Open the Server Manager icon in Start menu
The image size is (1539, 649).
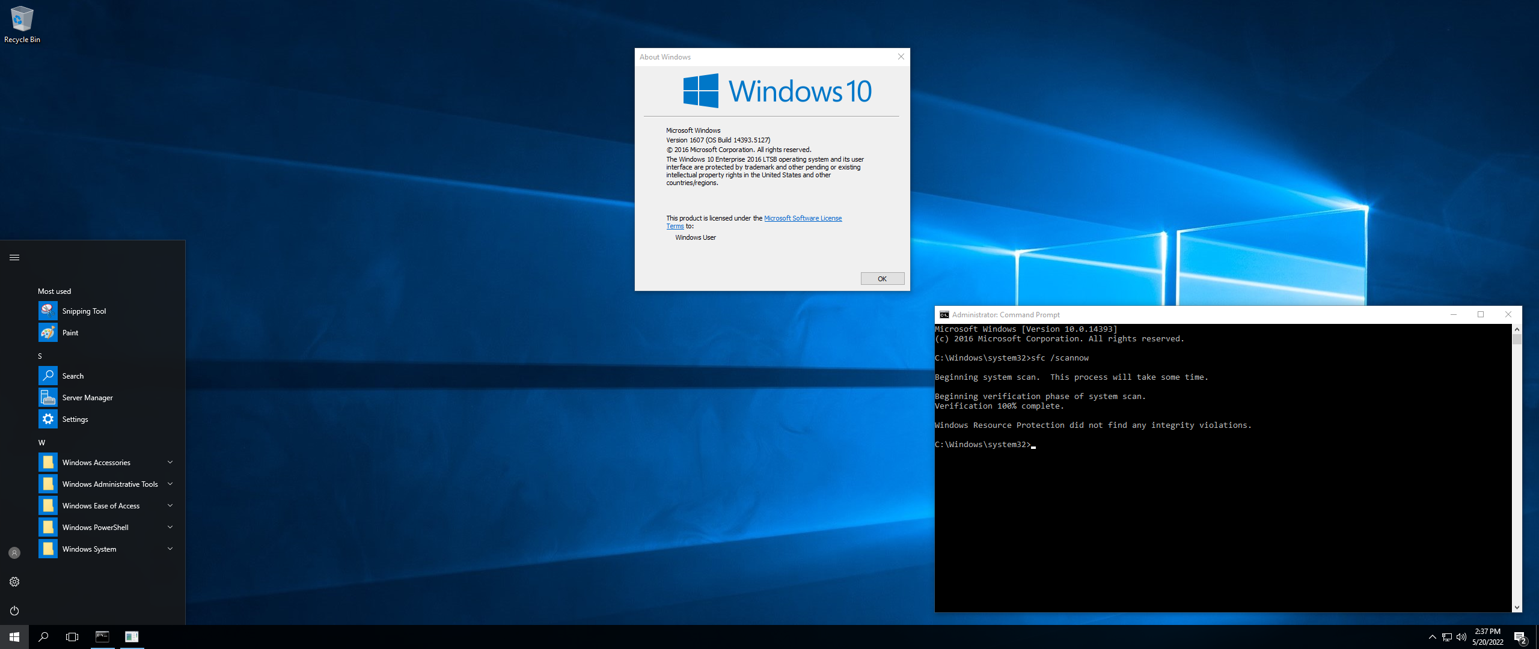[48, 397]
